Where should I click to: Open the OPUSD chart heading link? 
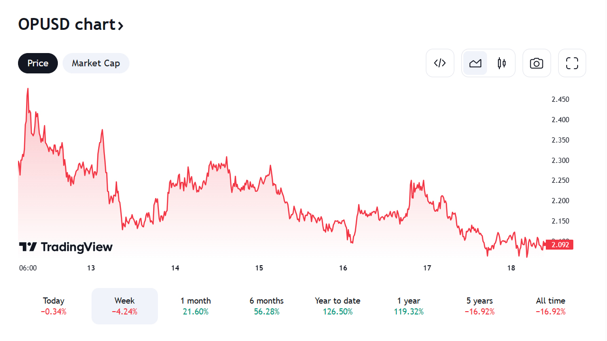click(66, 24)
